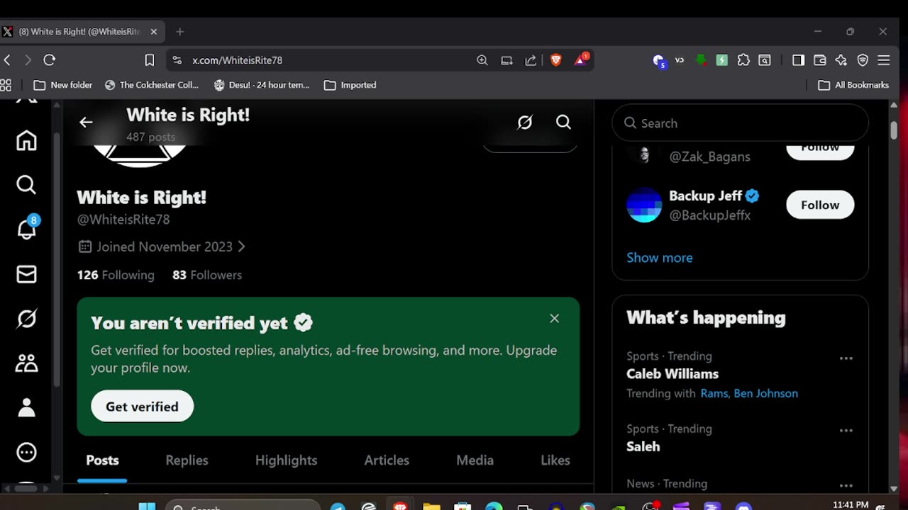The image size is (908, 510).
Task: Open Grok icon in the left sidebar
Action: (x=26, y=319)
